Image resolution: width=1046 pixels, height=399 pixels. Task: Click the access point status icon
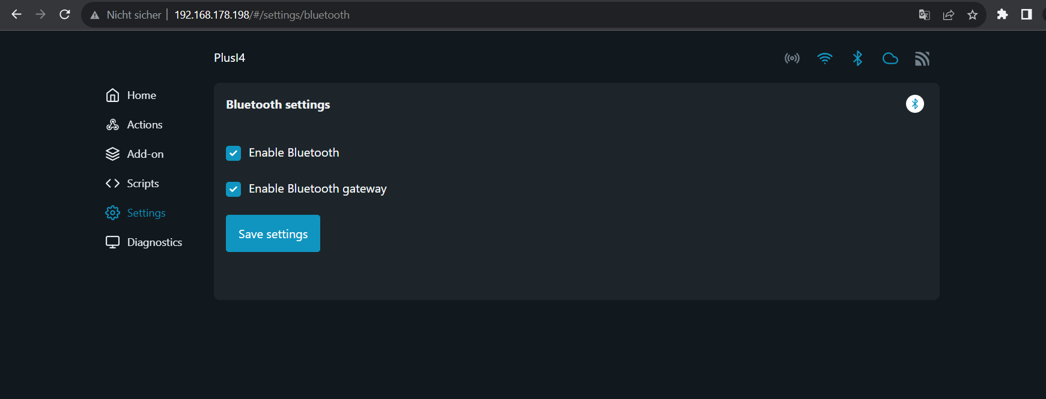[792, 58]
